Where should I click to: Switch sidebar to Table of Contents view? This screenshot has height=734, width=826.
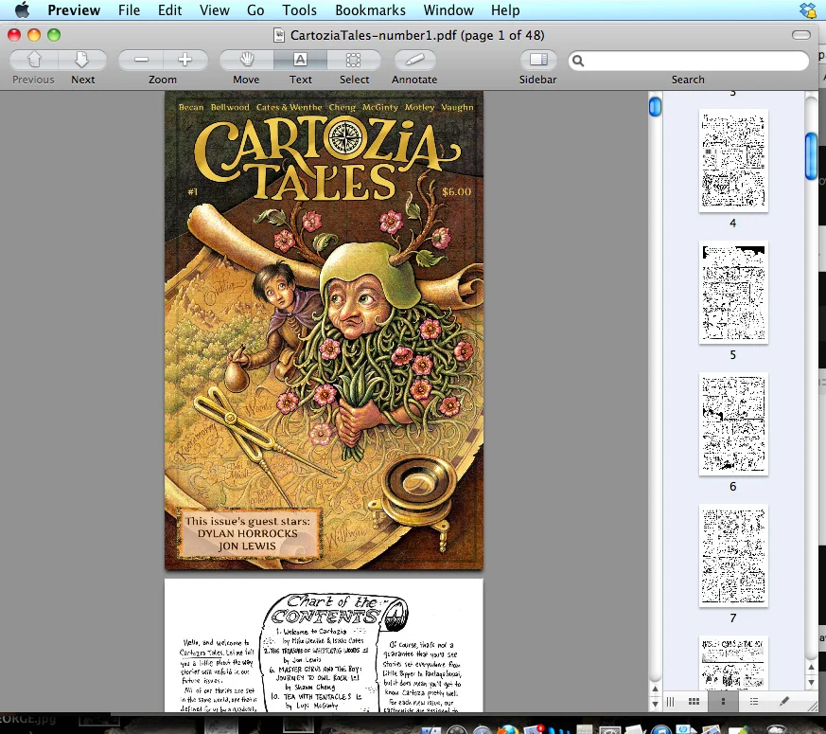754,701
